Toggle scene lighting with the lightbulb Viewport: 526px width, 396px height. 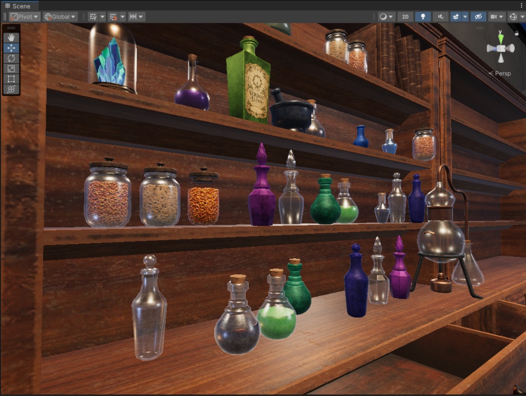(x=423, y=16)
